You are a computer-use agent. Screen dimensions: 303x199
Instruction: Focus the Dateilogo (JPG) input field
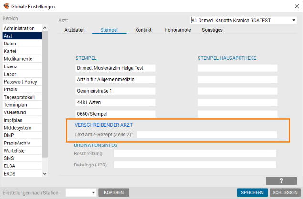[x=195, y=165]
